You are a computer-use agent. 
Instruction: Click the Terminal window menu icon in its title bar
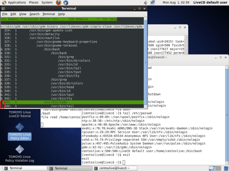(3, 9)
